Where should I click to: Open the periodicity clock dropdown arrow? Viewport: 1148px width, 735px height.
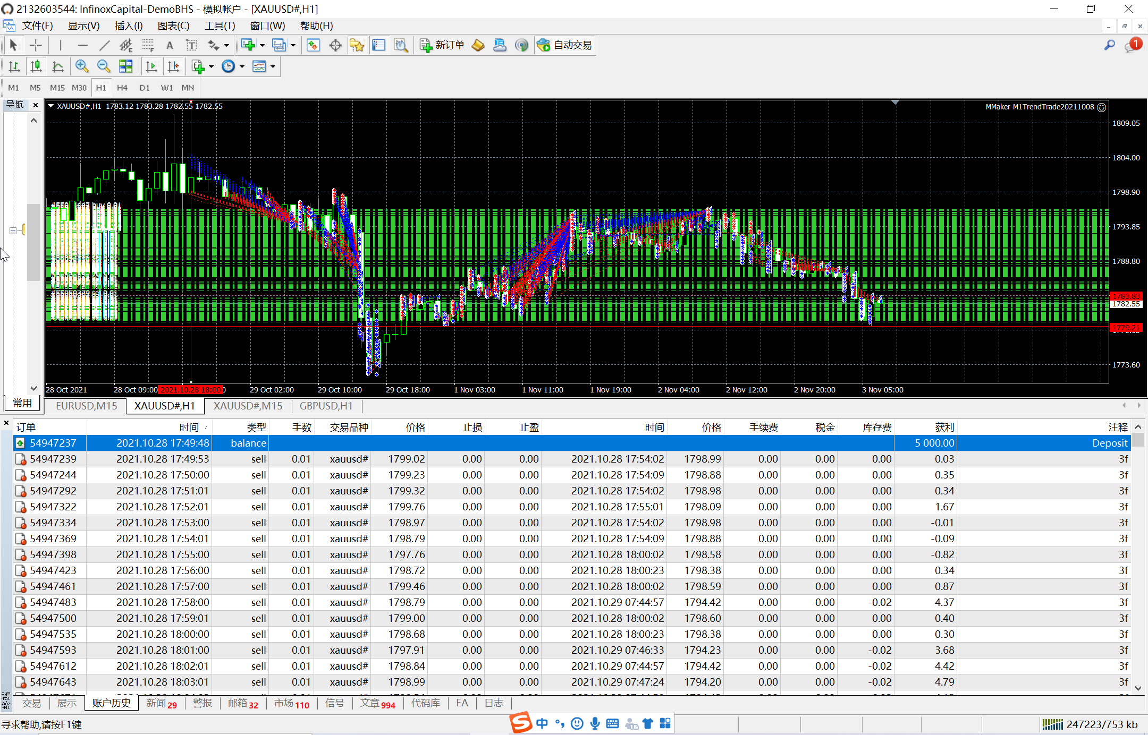[x=242, y=66]
